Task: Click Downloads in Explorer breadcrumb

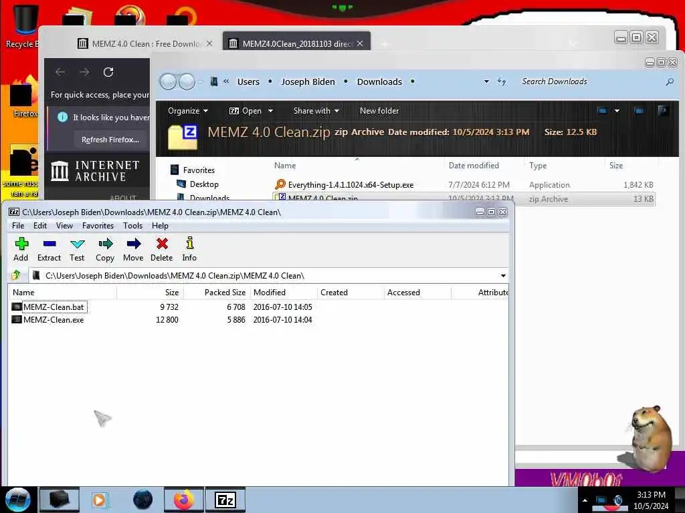Action: 379,81
